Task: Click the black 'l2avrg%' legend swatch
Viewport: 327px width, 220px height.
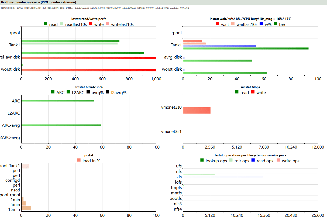Action: pyautogui.click(x=108, y=92)
